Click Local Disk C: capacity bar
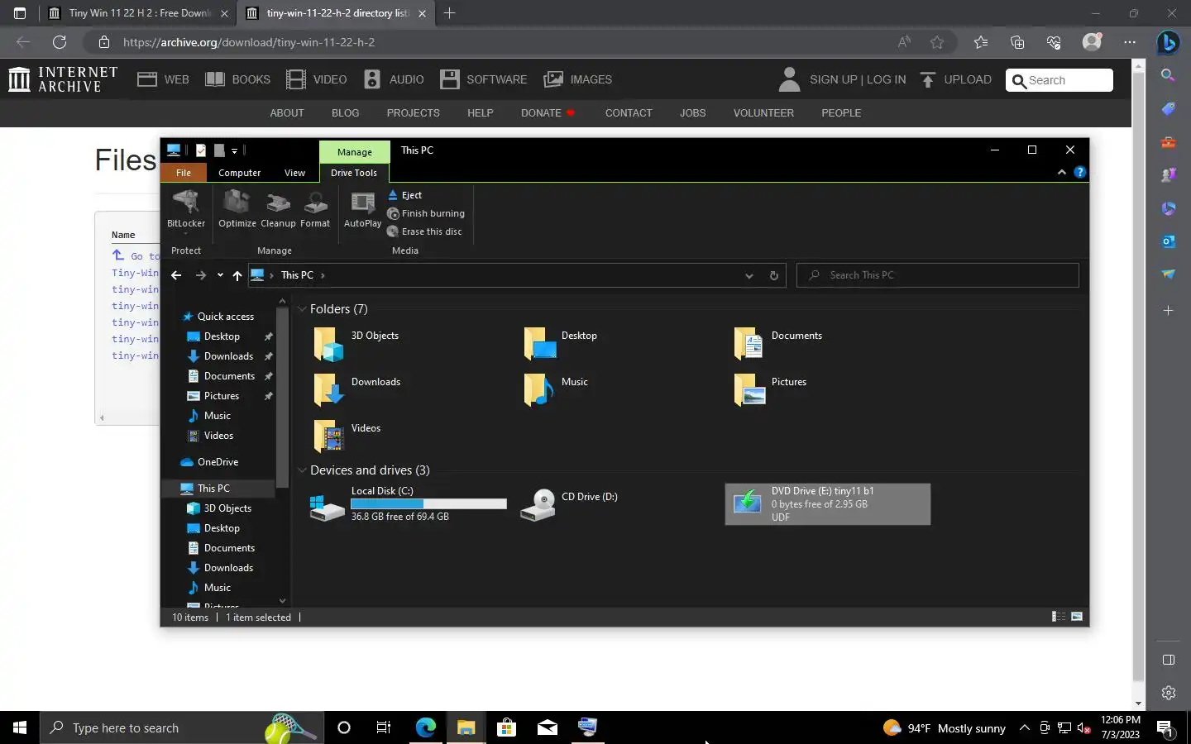Viewport: 1191px width, 744px height. (x=428, y=504)
